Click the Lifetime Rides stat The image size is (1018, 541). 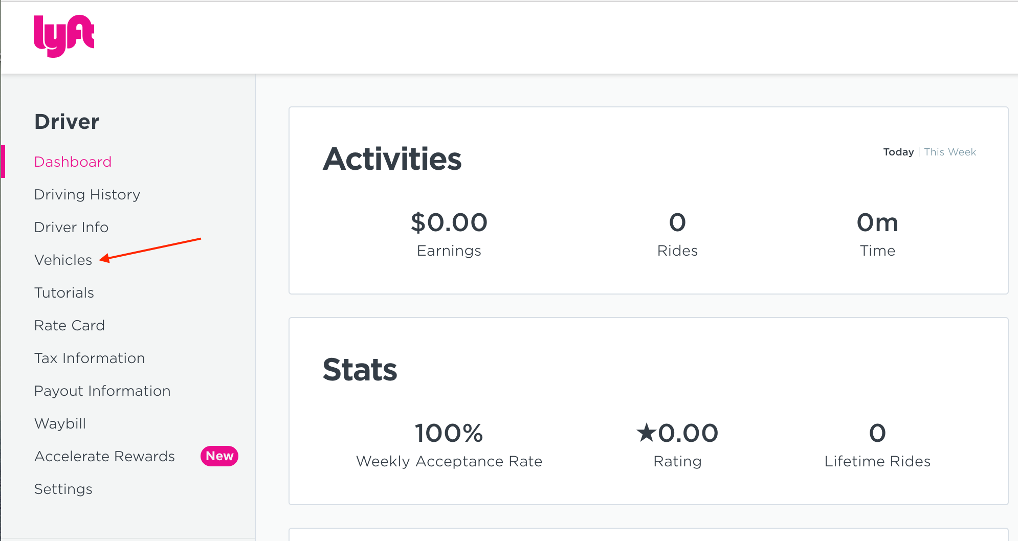tap(877, 434)
